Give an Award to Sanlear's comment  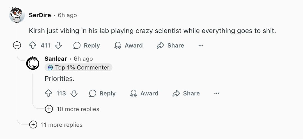pyautogui.click(x=144, y=93)
